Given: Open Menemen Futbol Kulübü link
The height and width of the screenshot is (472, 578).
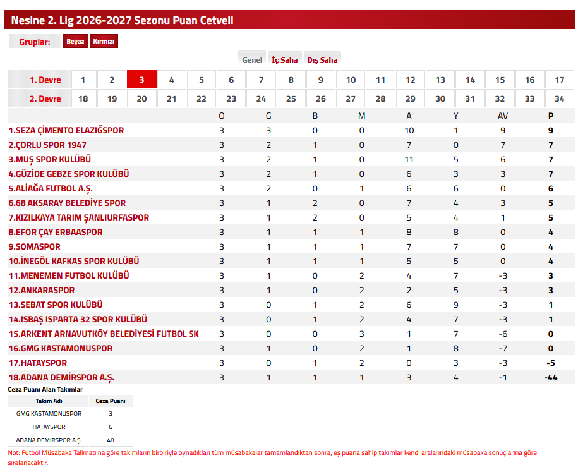Looking at the screenshot, I should (69, 275).
